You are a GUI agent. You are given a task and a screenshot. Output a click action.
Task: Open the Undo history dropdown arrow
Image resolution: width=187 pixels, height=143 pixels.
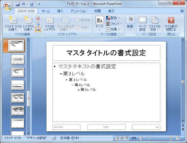pos(27,4)
